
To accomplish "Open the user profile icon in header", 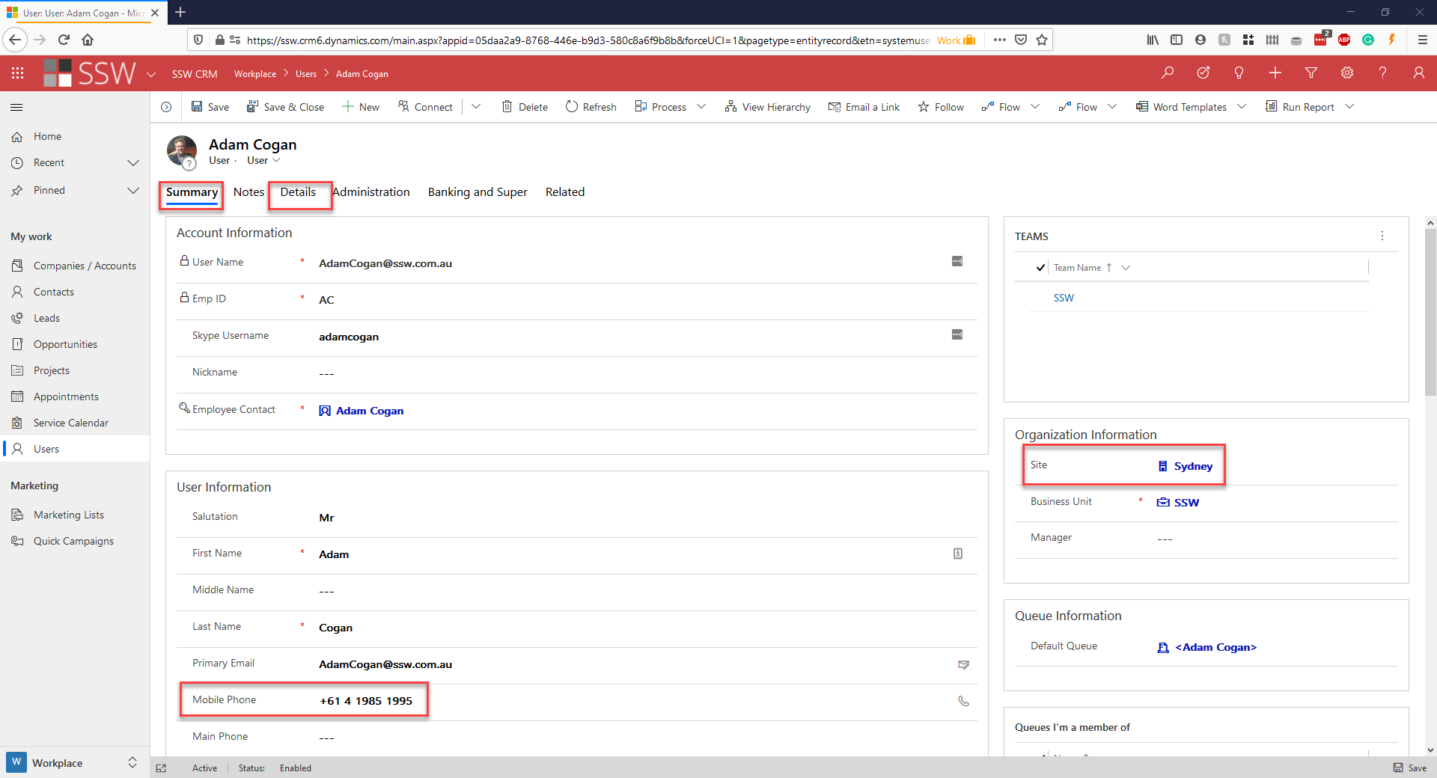I will click(x=1418, y=73).
